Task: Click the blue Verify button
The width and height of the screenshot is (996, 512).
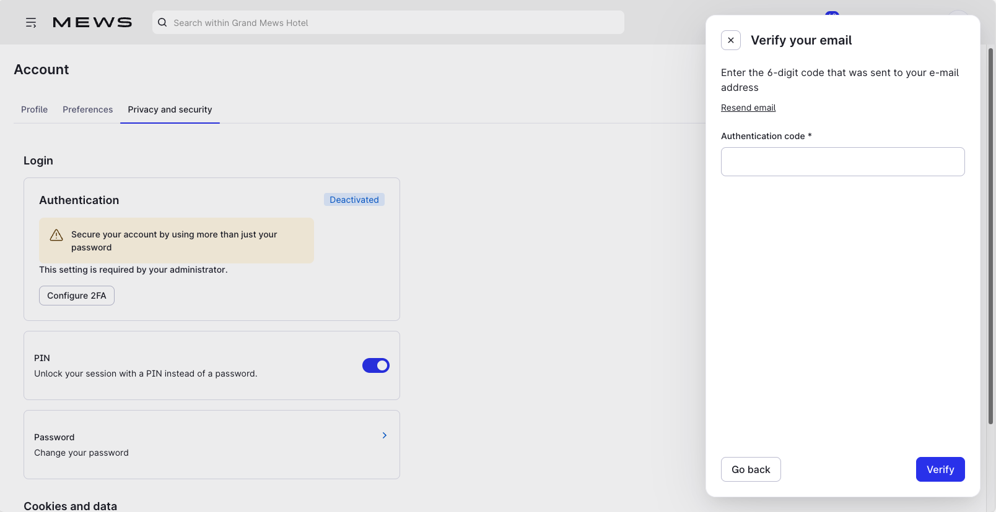Action: tap(940, 469)
